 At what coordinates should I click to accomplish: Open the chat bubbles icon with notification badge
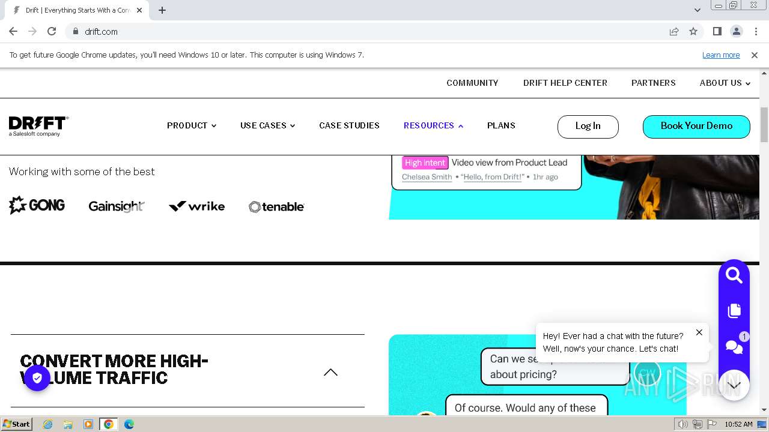point(734,346)
